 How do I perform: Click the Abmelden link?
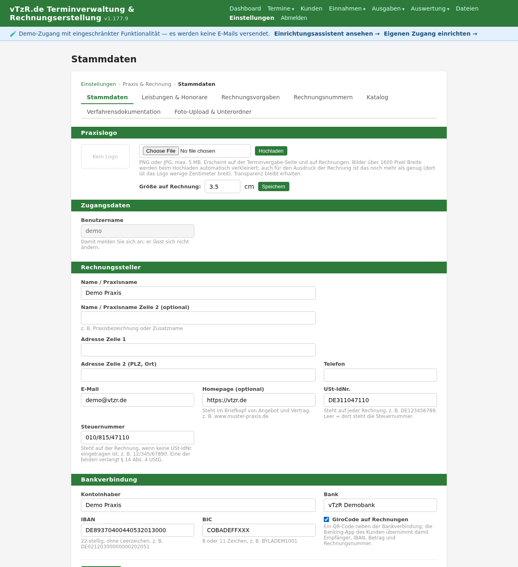(294, 18)
